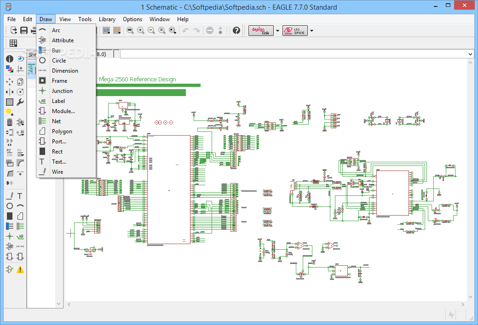Select the Bus tool in left toolbar
The height and width of the screenshot is (325, 478).
[x=10, y=226]
